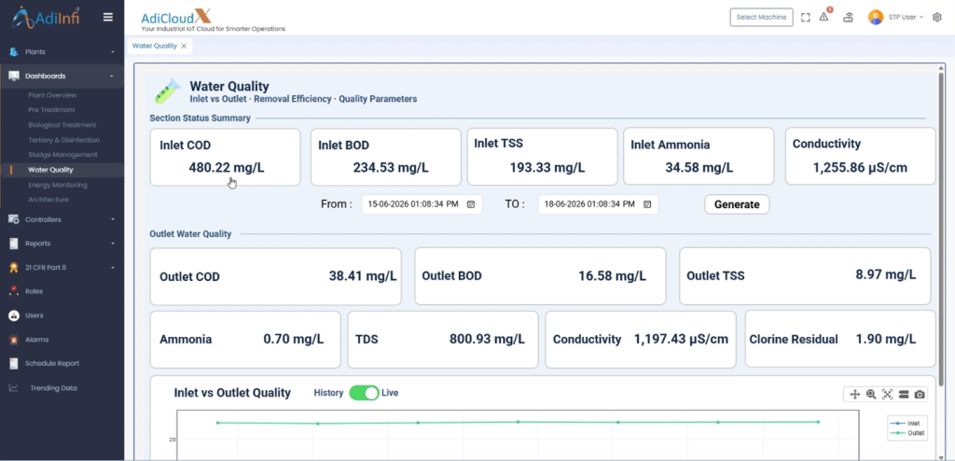The height and width of the screenshot is (461, 955).
Task: Open the calendar icon in From date field
Action: pyautogui.click(x=471, y=204)
